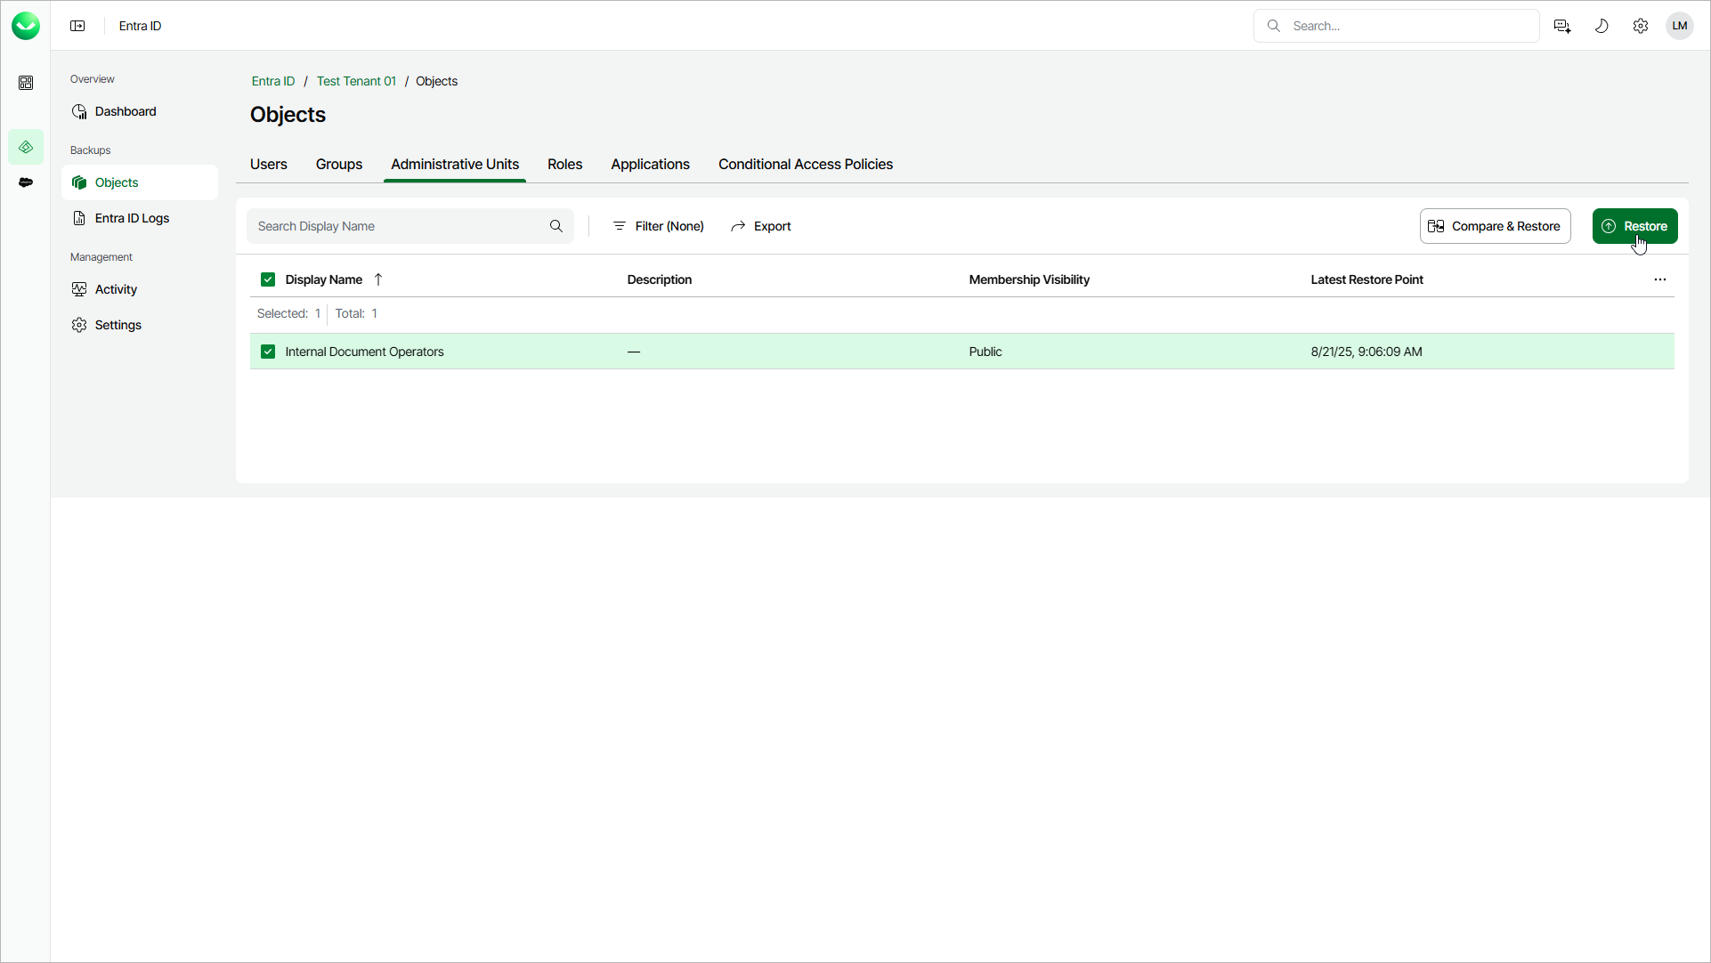The image size is (1711, 963).
Task: Click the Compare & Restore button
Action: tap(1495, 226)
